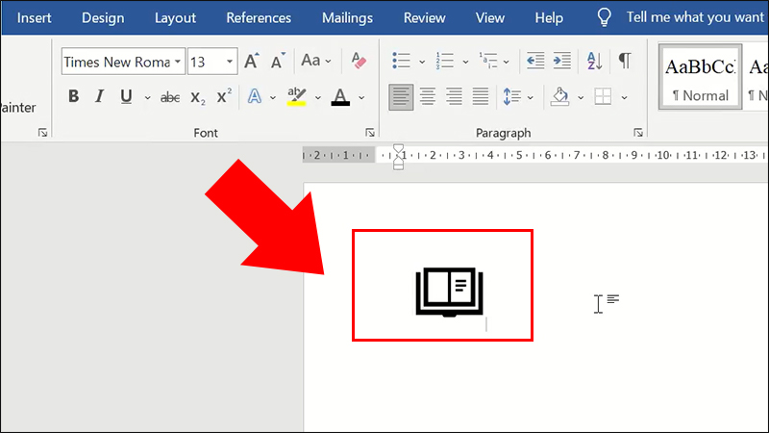Expand the font size 13 dropdown
The image size is (769, 433).
click(230, 63)
